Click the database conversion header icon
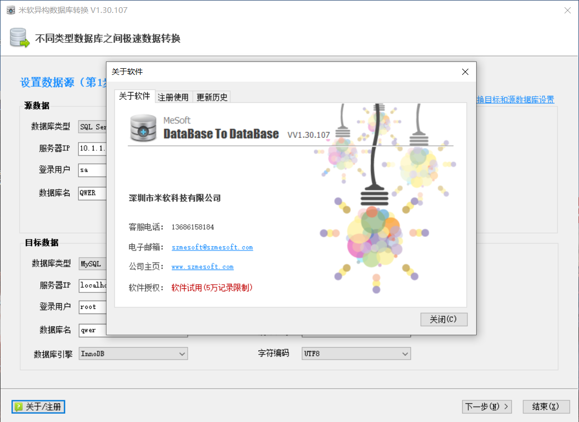The image size is (579, 422). pyautogui.click(x=19, y=38)
